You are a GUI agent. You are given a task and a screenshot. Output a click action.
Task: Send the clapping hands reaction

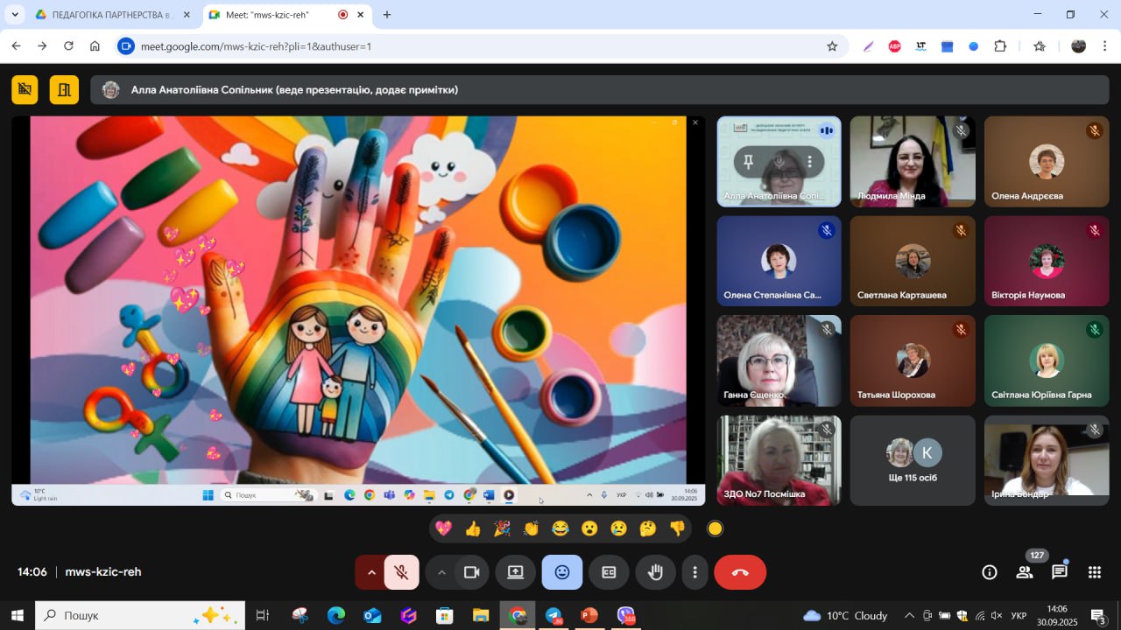click(531, 528)
